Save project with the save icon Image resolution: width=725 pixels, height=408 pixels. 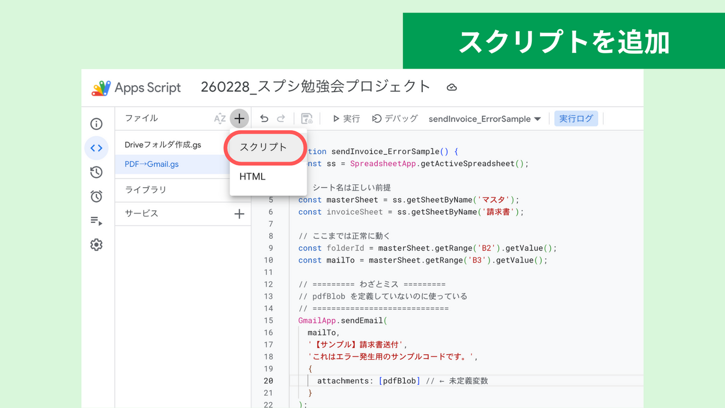(x=307, y=119)
